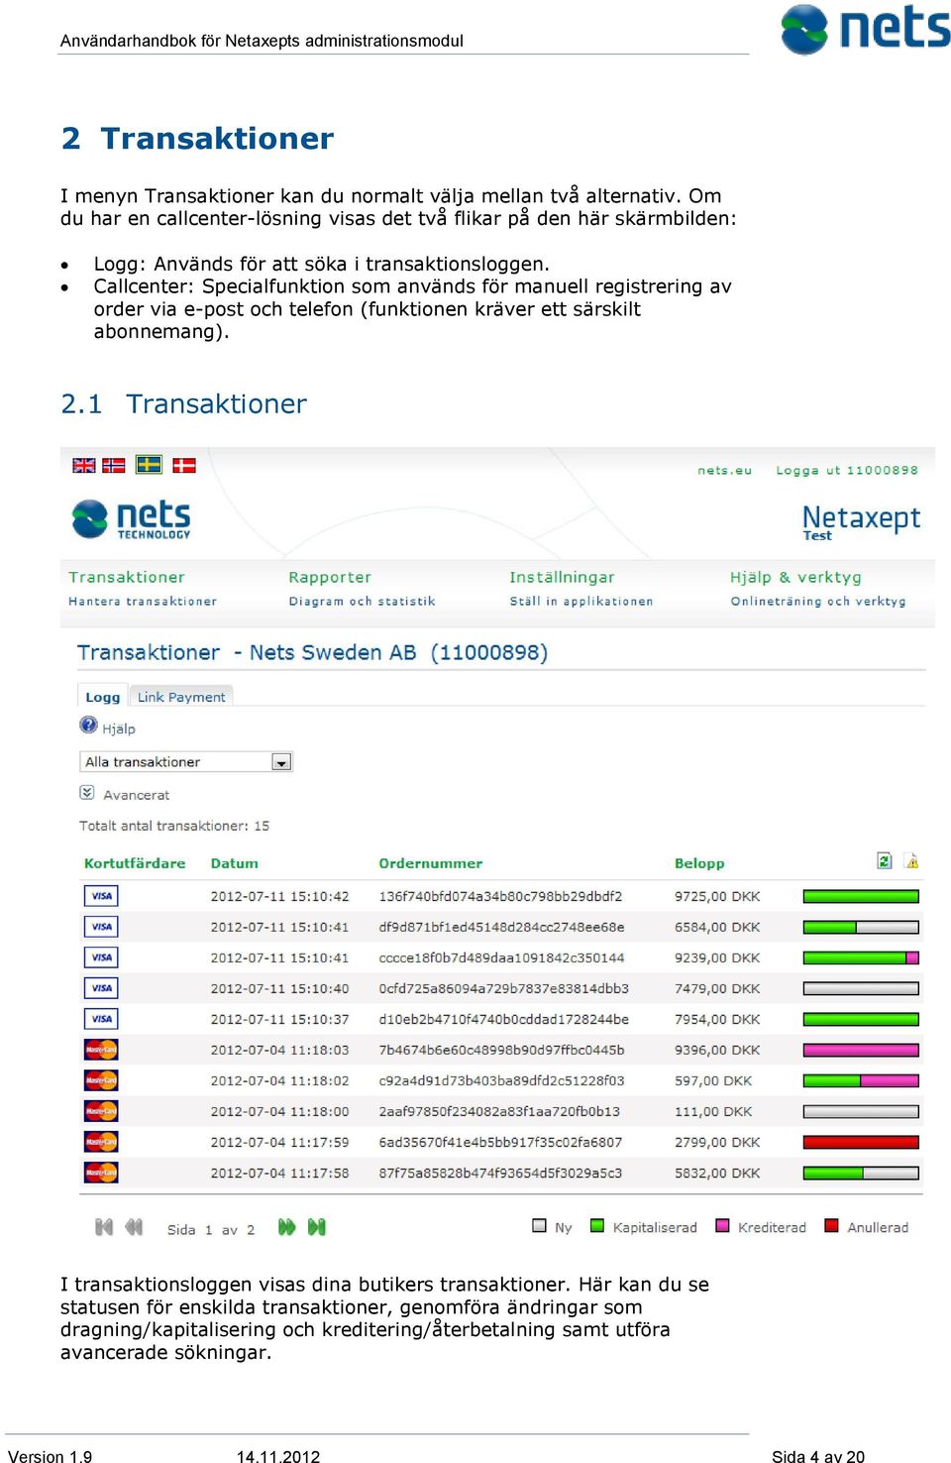Image resolution: width=951 pixels, height=1463 pixels.
Task: Click the white Ny legend swatch
Action: click(539, 1225)
